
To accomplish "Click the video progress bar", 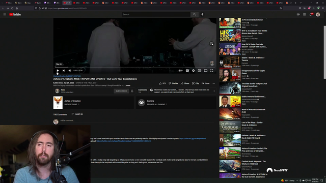I will click(x=134, y=67).
